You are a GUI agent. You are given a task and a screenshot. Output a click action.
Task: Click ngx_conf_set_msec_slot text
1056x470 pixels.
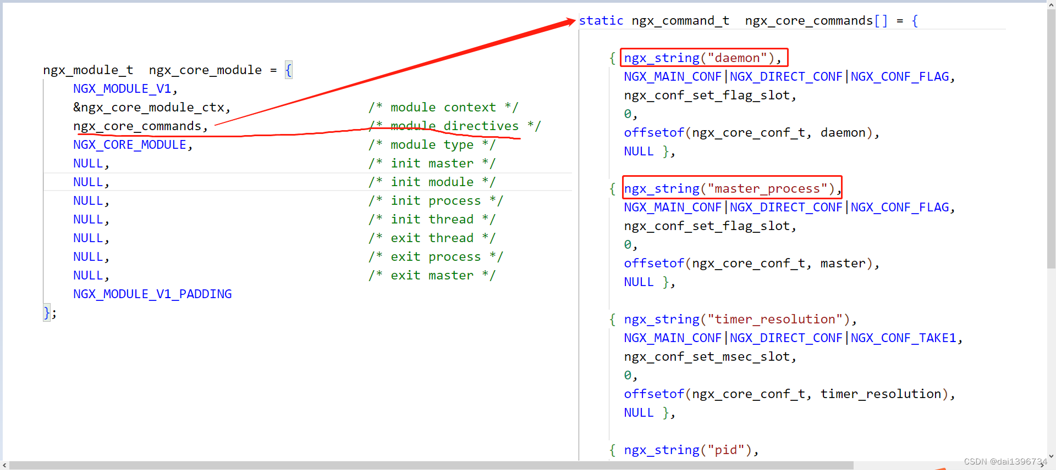pyautogui.click(x=710, y=357)
